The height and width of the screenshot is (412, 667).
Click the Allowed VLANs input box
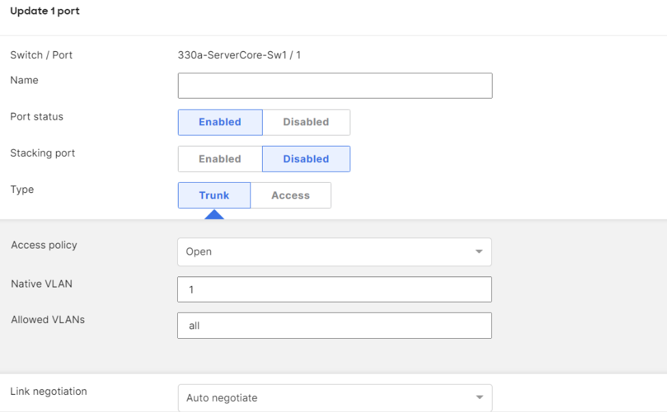point(335,326)
